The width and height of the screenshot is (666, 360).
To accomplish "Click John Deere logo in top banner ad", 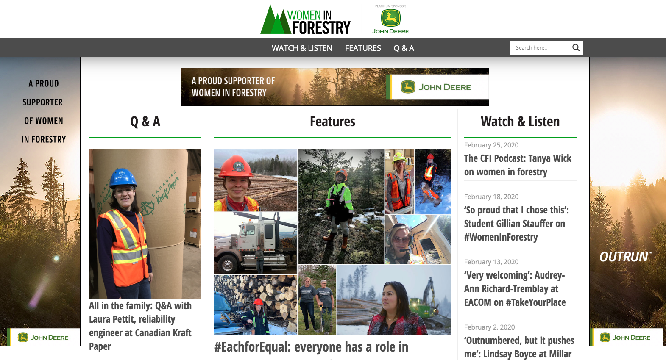I will (437, 87).
